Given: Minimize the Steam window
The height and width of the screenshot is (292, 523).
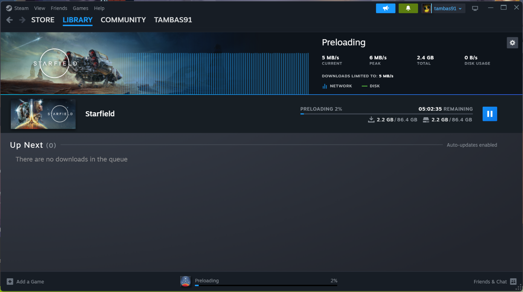Looking at the screenshot, I should pos(491,8).
